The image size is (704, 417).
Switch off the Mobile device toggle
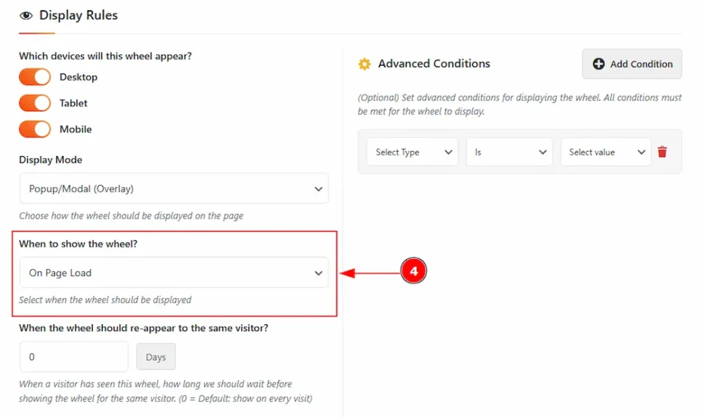point(35,129)
